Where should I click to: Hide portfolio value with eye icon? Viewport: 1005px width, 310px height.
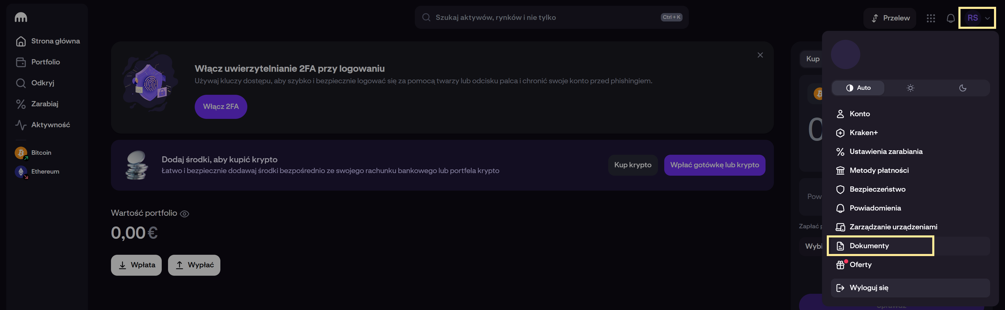[185, 214]
